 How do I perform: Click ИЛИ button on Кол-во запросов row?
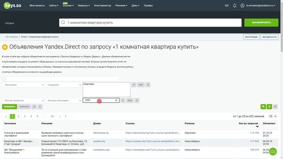tap(130, 100)
